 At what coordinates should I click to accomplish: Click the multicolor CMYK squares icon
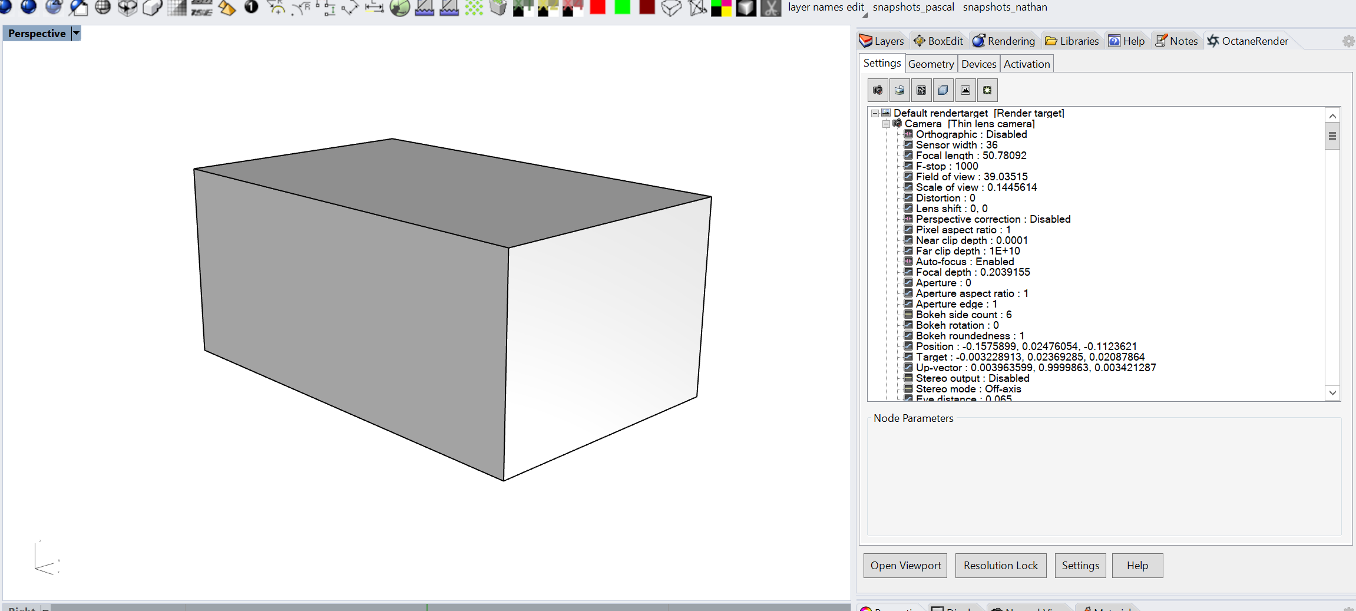[721, 7]
